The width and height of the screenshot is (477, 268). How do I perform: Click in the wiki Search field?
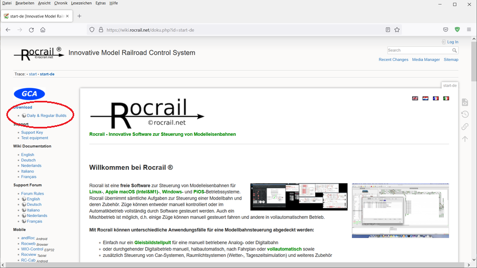[x=419, y=50]
